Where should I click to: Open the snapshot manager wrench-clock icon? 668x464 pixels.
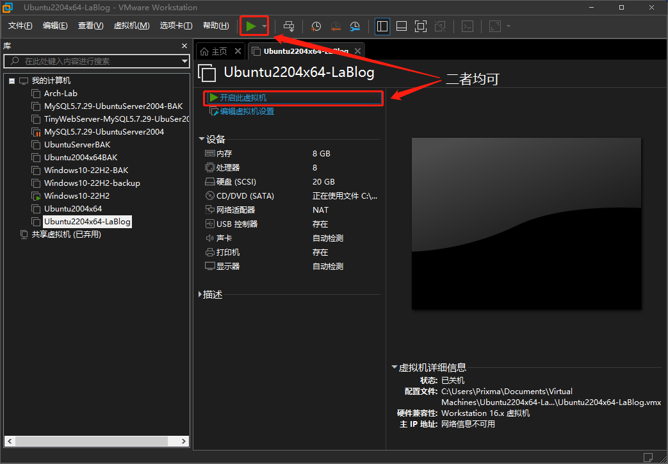point(355,26)
